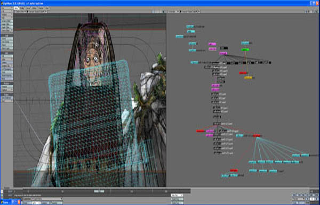The width and height of the screenshot is (320, 205).
Task: Open the Setup tab
Action: (28, 8)
